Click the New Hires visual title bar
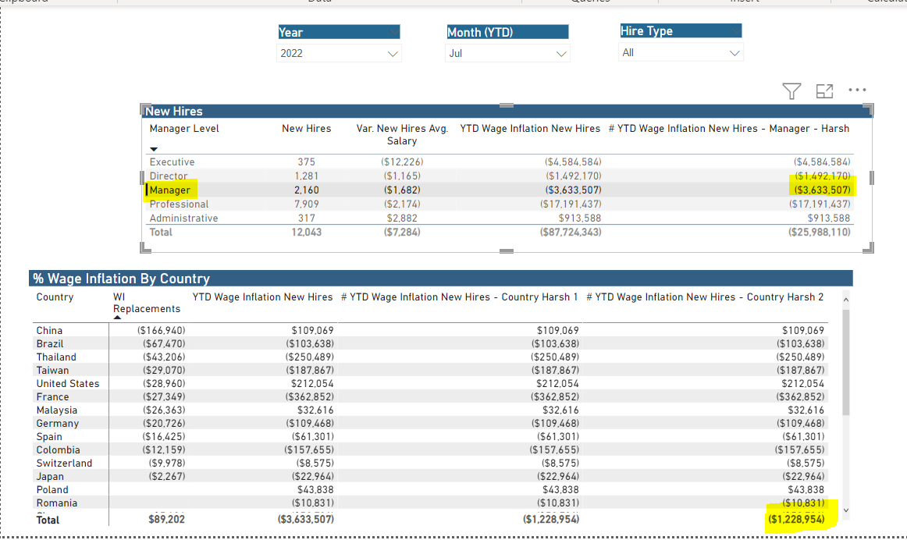 tap(507, 111)
